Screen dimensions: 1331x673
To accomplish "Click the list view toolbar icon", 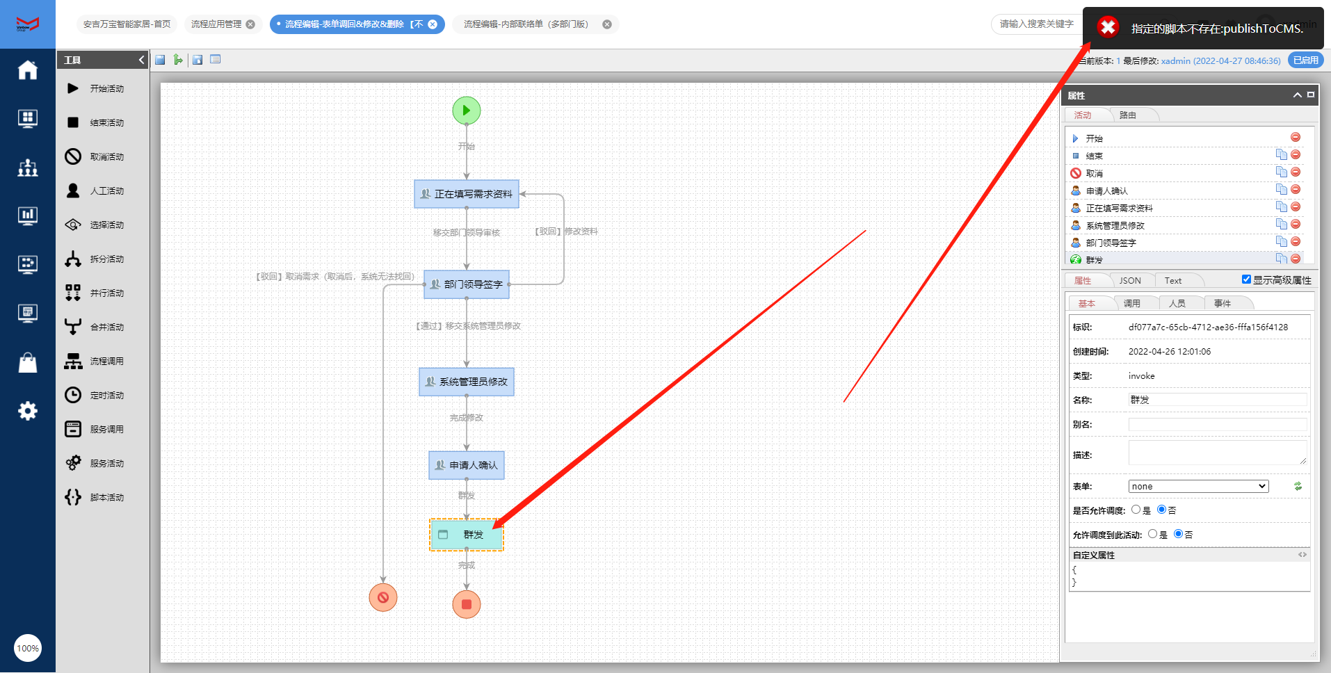I will (216, 60).
